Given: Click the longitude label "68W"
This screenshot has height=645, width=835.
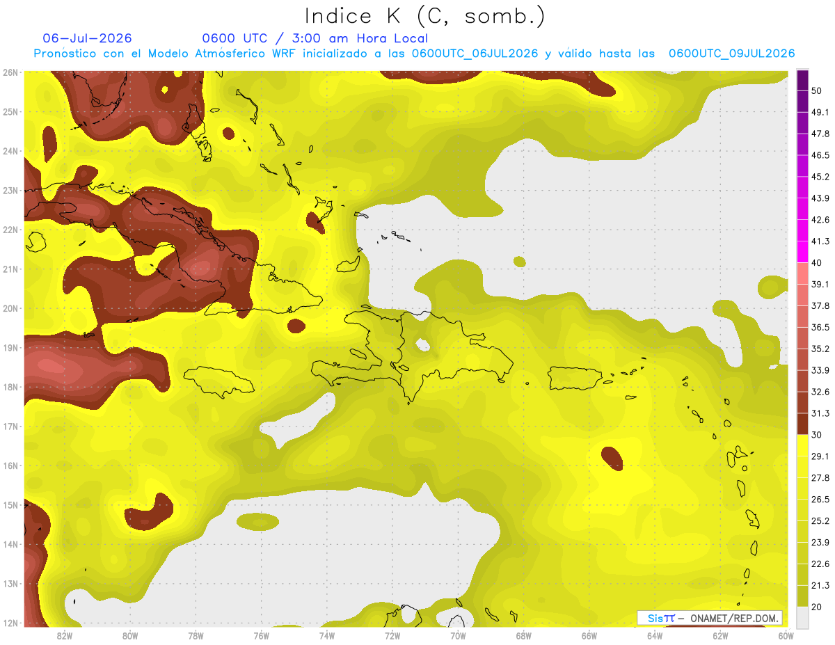Looking at the screenshot, I should point(523,636).
